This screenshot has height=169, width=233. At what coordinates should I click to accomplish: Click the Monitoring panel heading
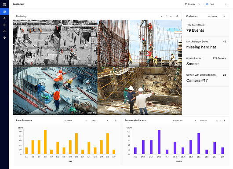click(x=21, y=16)
